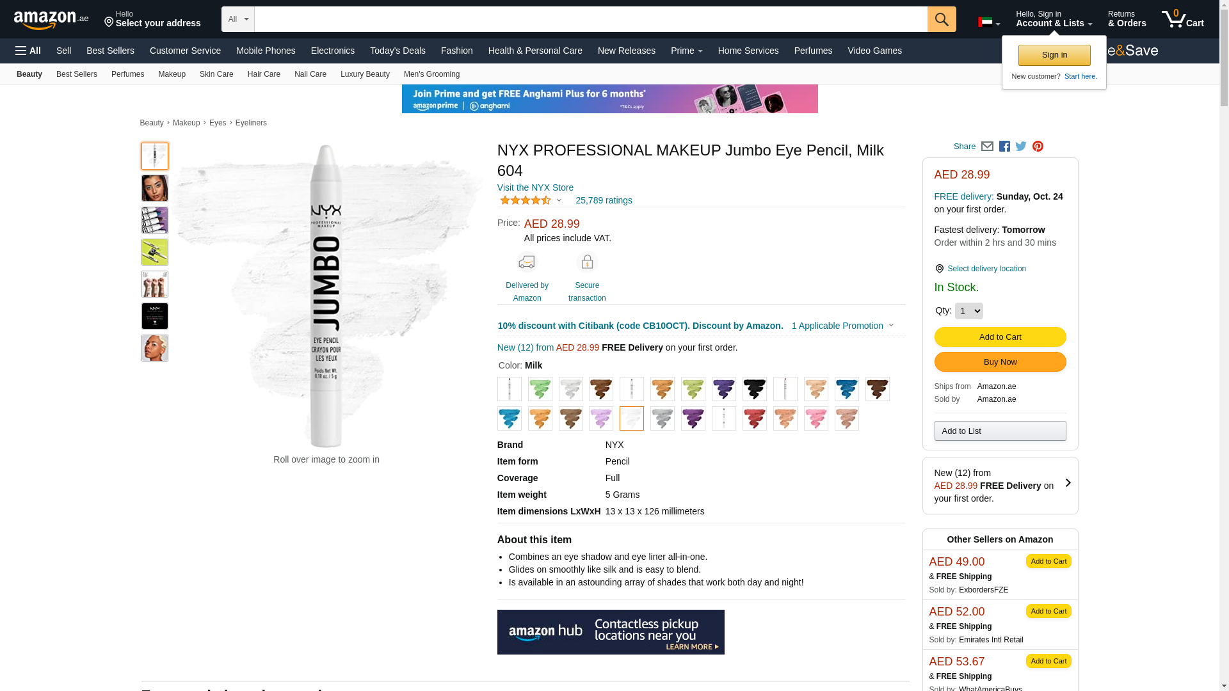Select the red color swatch
The width and height of the screenshot is (1229, 691).
click(x=754, y=418)
